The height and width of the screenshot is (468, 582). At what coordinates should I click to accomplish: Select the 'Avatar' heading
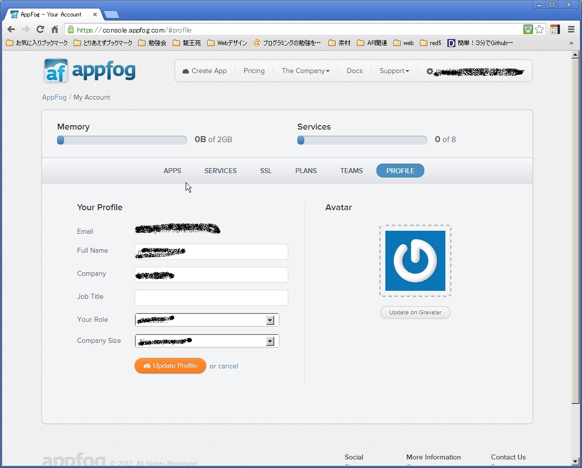pos(338,207)
